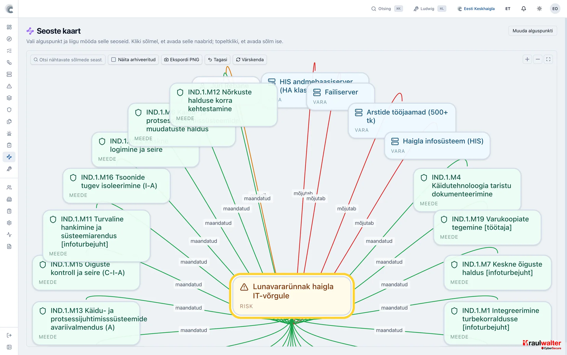Enter fullscreen graph view
567x355 pixels.
(x=548, y=59)
